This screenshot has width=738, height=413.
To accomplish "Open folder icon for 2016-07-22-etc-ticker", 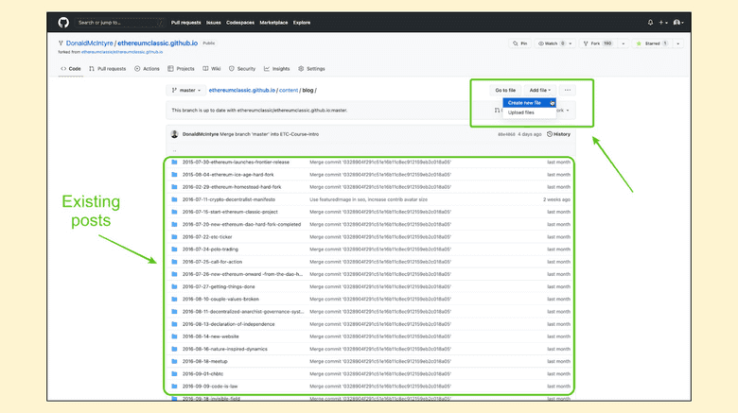I will 174,236.
